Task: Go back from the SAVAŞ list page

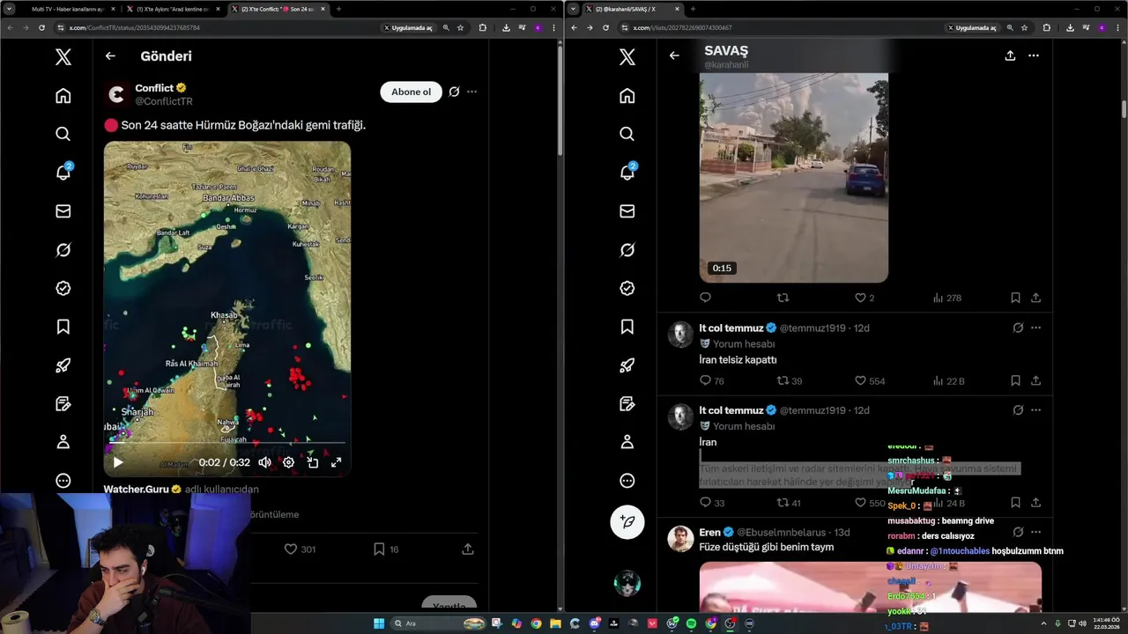Action: pos(674,55)
